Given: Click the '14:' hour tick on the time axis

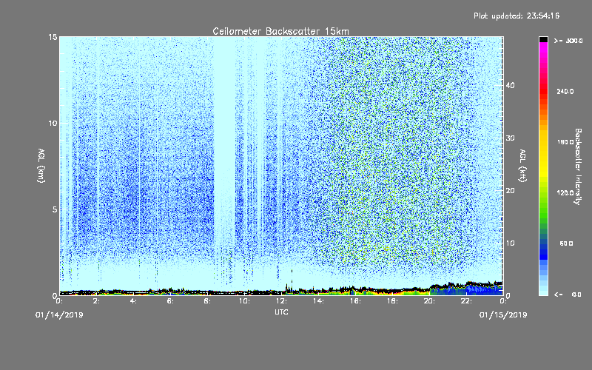Looking at the screenshot, I should click(318, 301).
